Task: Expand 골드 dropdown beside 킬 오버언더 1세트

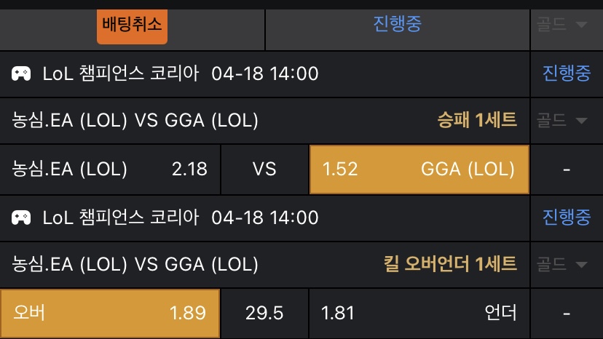Action: pos(561,264)
